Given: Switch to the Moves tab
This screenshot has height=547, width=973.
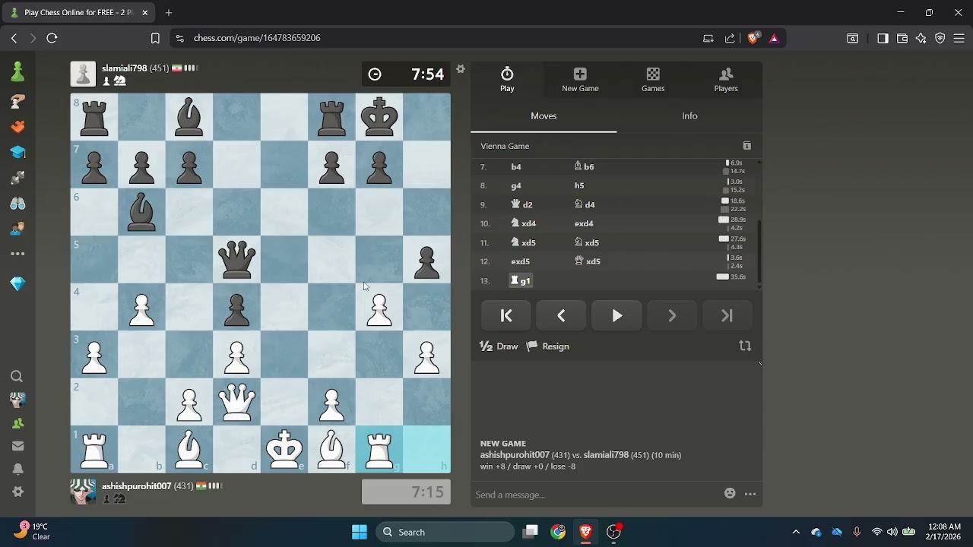Looking at the screenshot, I should tap(544, 116).
